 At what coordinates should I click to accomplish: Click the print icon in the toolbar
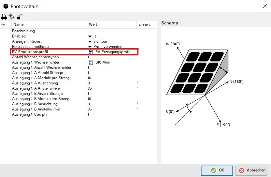click(4, 17)
